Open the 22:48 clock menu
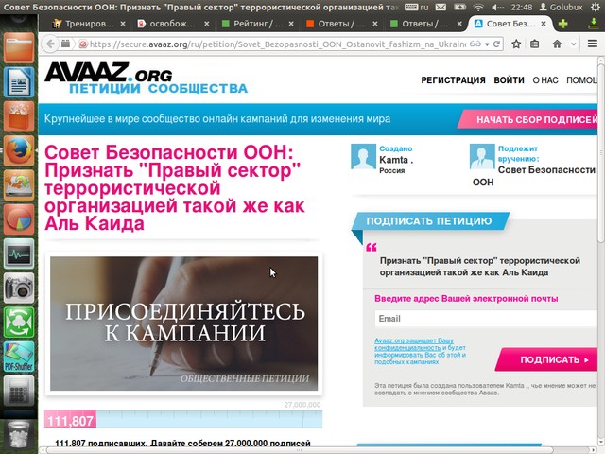The width and height of the screenshot is (605, 454). pyautogui.click(x=521, y=7)
